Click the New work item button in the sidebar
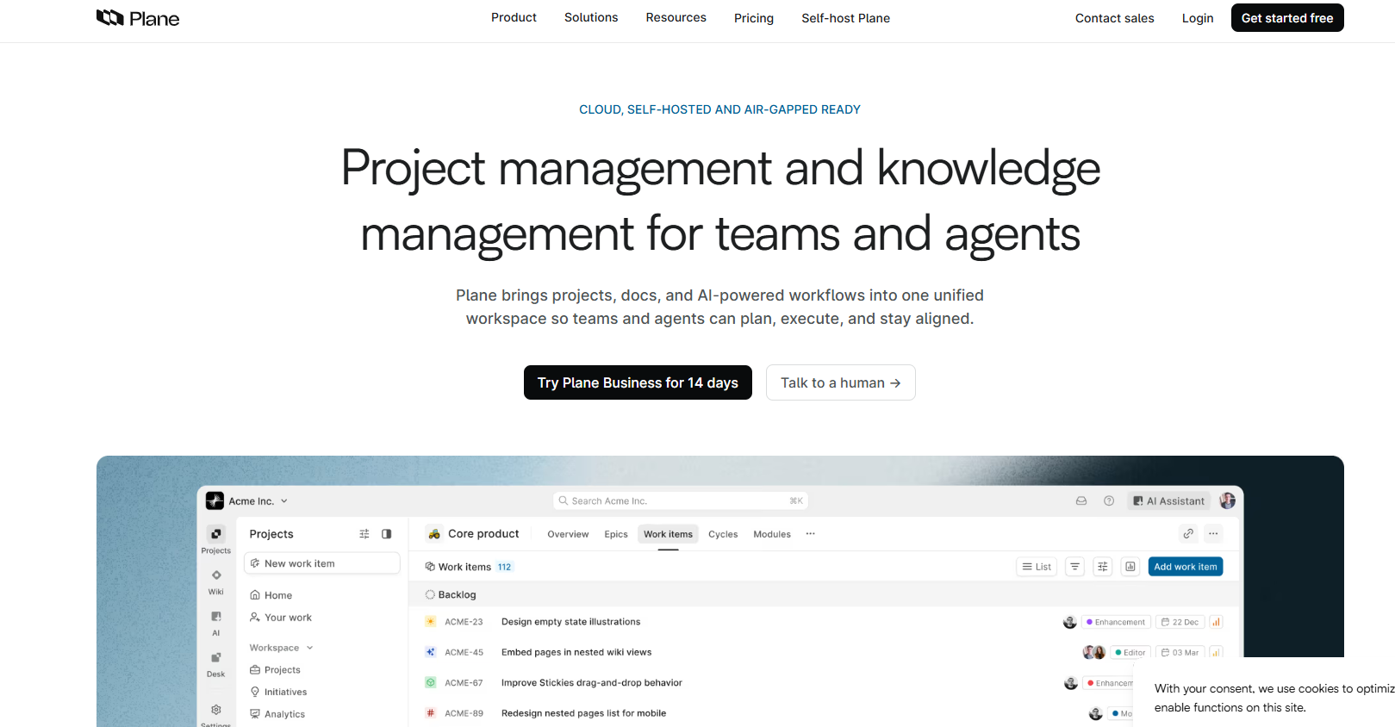 [322, 563]
